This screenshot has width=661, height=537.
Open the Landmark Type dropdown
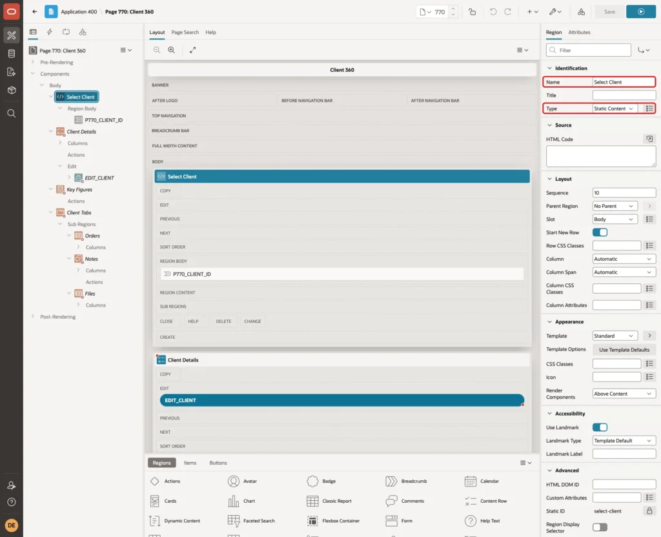pos(624,441)
